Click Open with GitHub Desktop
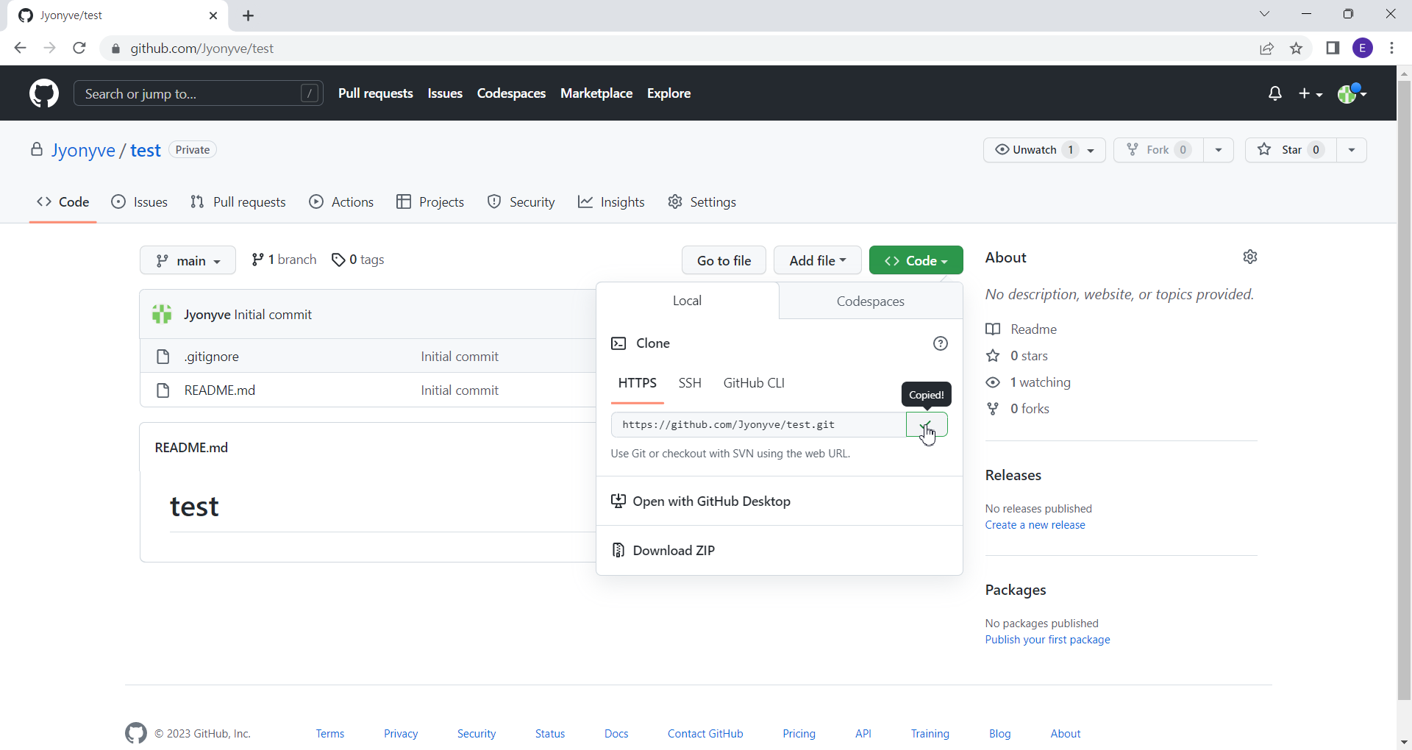This screenshot has height=750, width=1412. click(780, 501)
